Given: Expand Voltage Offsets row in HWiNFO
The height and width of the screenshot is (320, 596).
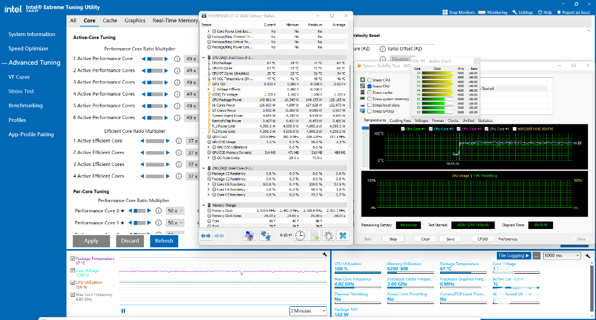Looking at the screenshot, I should tap(208, 89).
